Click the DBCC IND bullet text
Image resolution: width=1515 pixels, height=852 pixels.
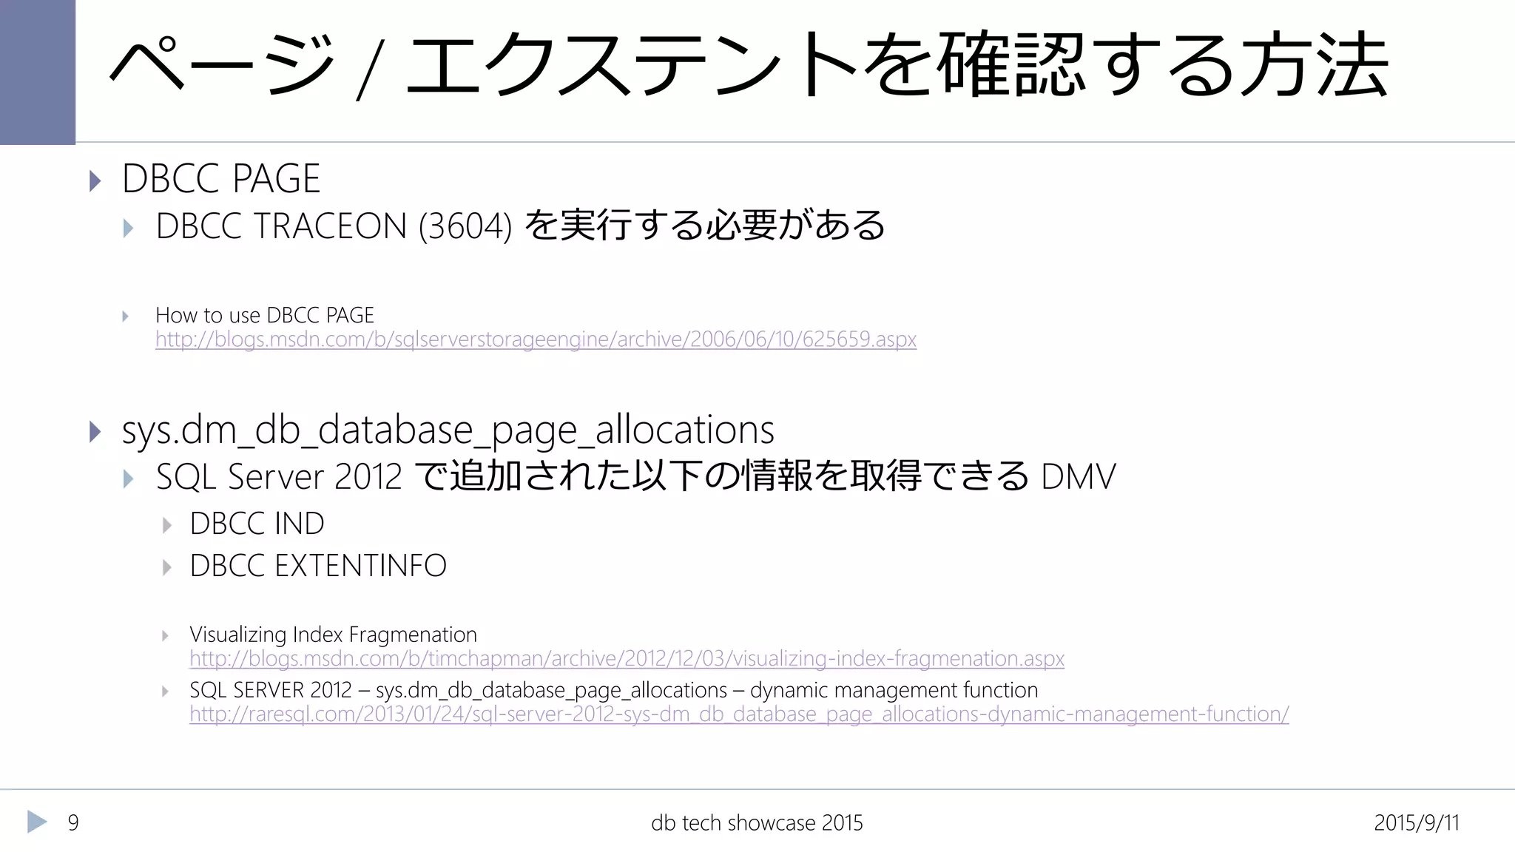(257, 524)
